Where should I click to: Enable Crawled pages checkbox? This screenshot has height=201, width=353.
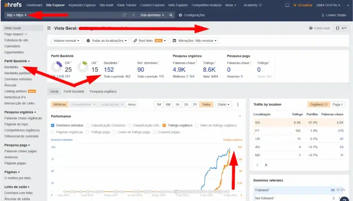tap(155, 132)
